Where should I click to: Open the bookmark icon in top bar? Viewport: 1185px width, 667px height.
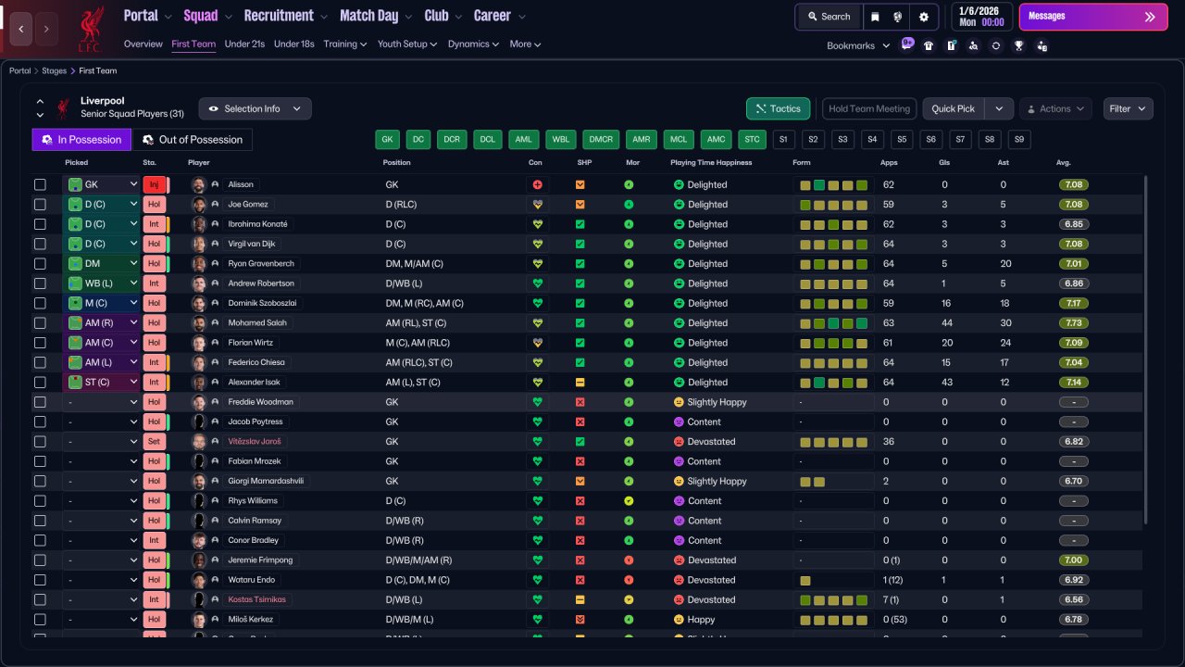[875, 17]
